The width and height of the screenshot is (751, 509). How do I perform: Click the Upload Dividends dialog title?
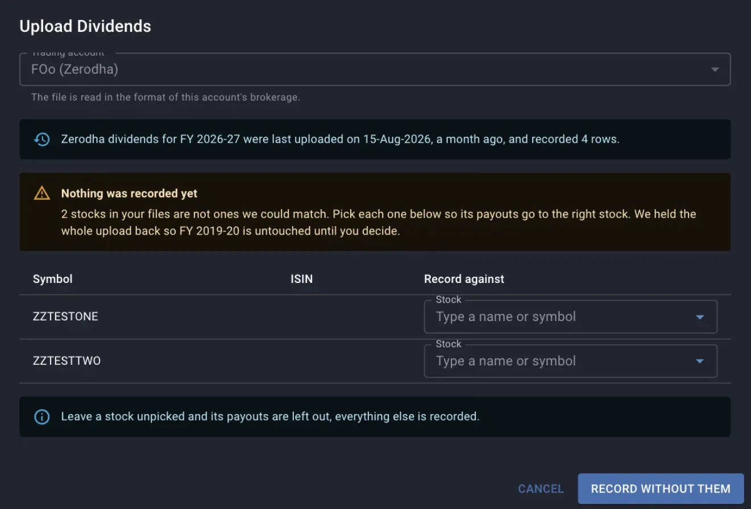click(85, 26)
